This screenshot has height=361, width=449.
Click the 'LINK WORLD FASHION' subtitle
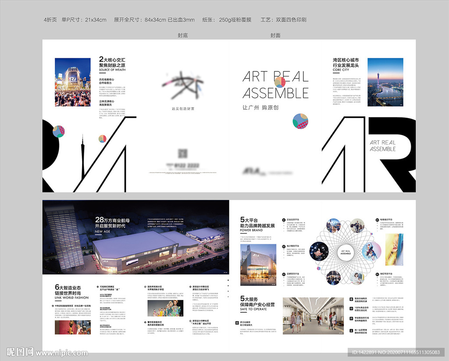point(71,298)
